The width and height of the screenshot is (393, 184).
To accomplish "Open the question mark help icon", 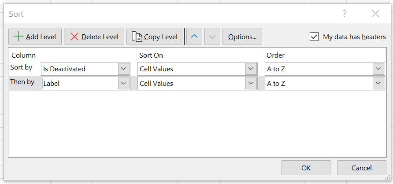I will point(345,14).
